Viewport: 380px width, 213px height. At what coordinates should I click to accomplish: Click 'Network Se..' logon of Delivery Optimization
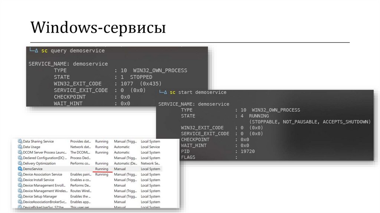pyautogui.click(x=150, y=163)
